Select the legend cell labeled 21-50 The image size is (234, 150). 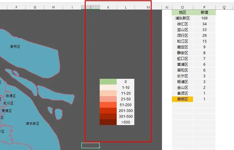point(126,99)
